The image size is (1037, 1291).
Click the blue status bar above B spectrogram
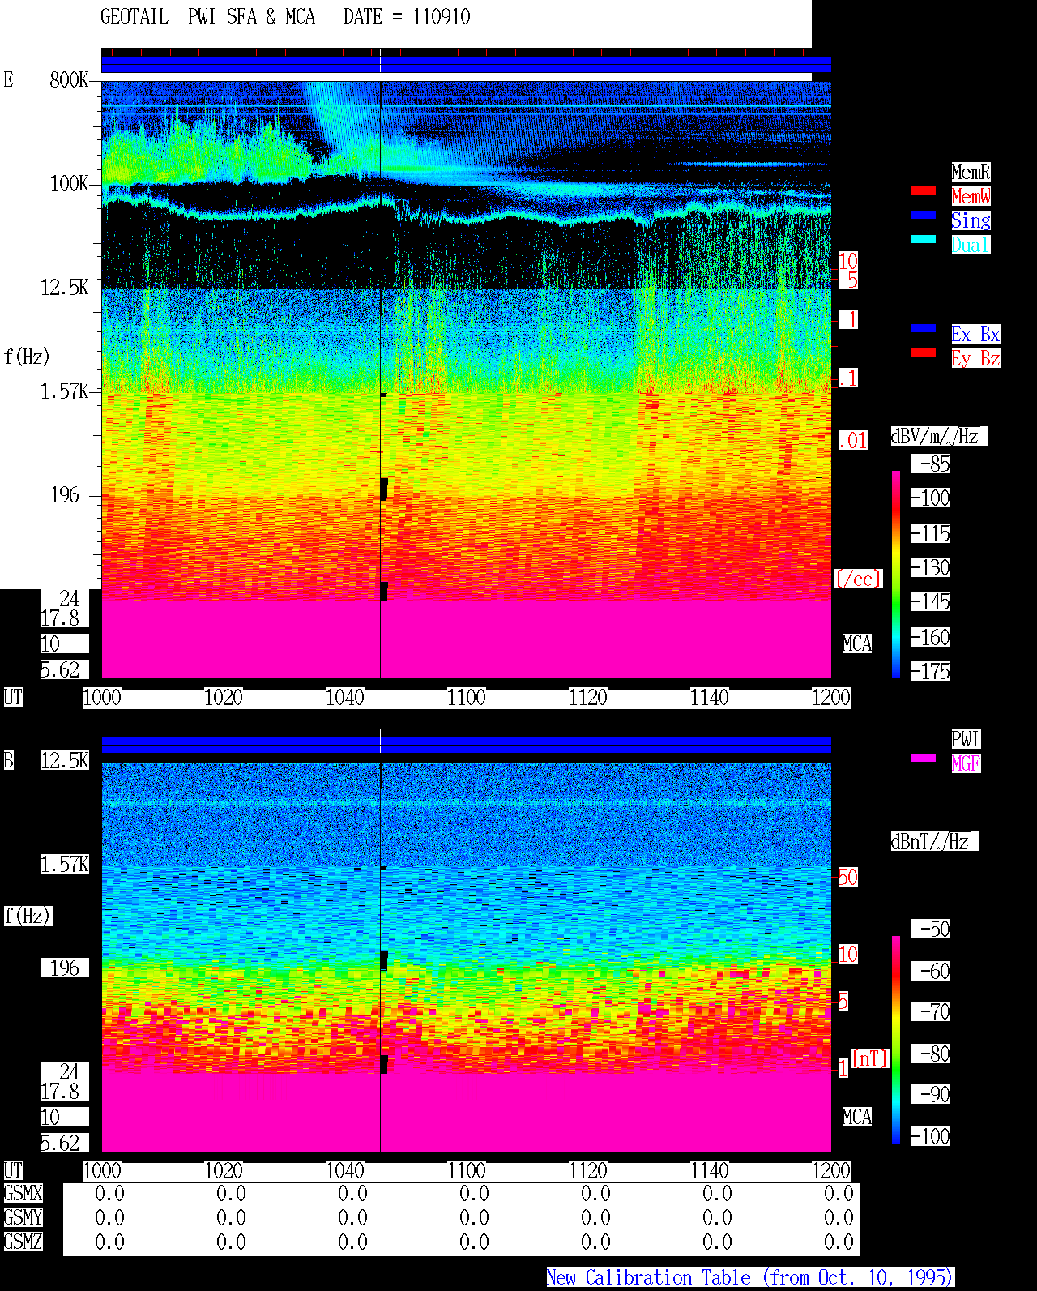(x=466, y=745)
